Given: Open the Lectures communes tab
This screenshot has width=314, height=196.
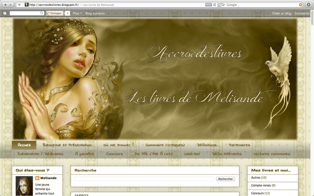Looking at the screenshot, I should [272, 154].
